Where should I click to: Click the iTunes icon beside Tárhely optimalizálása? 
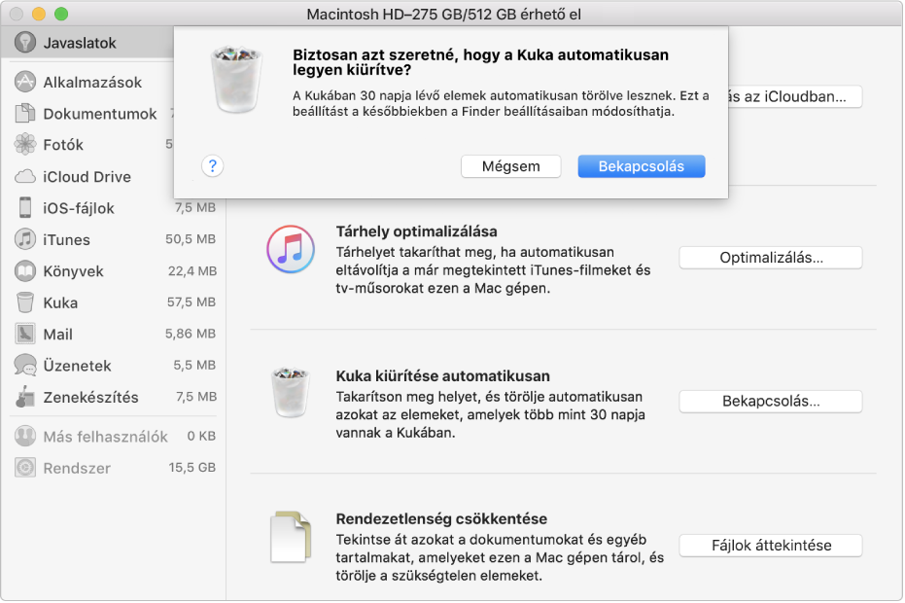291,250
